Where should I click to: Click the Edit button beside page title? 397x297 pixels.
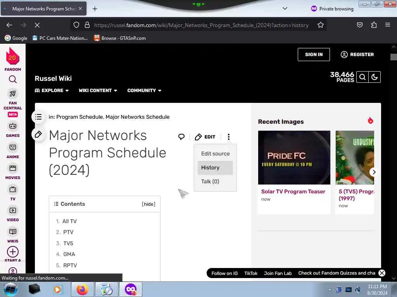[205, 137]
